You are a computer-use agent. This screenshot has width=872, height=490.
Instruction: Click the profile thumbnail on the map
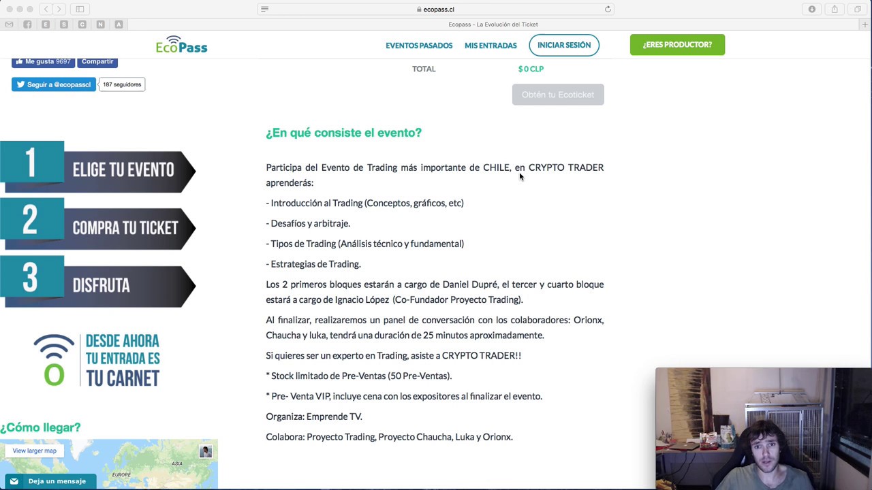pos(206,451)
